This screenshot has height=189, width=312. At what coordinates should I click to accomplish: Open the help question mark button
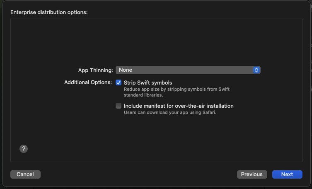click(24, 149)
